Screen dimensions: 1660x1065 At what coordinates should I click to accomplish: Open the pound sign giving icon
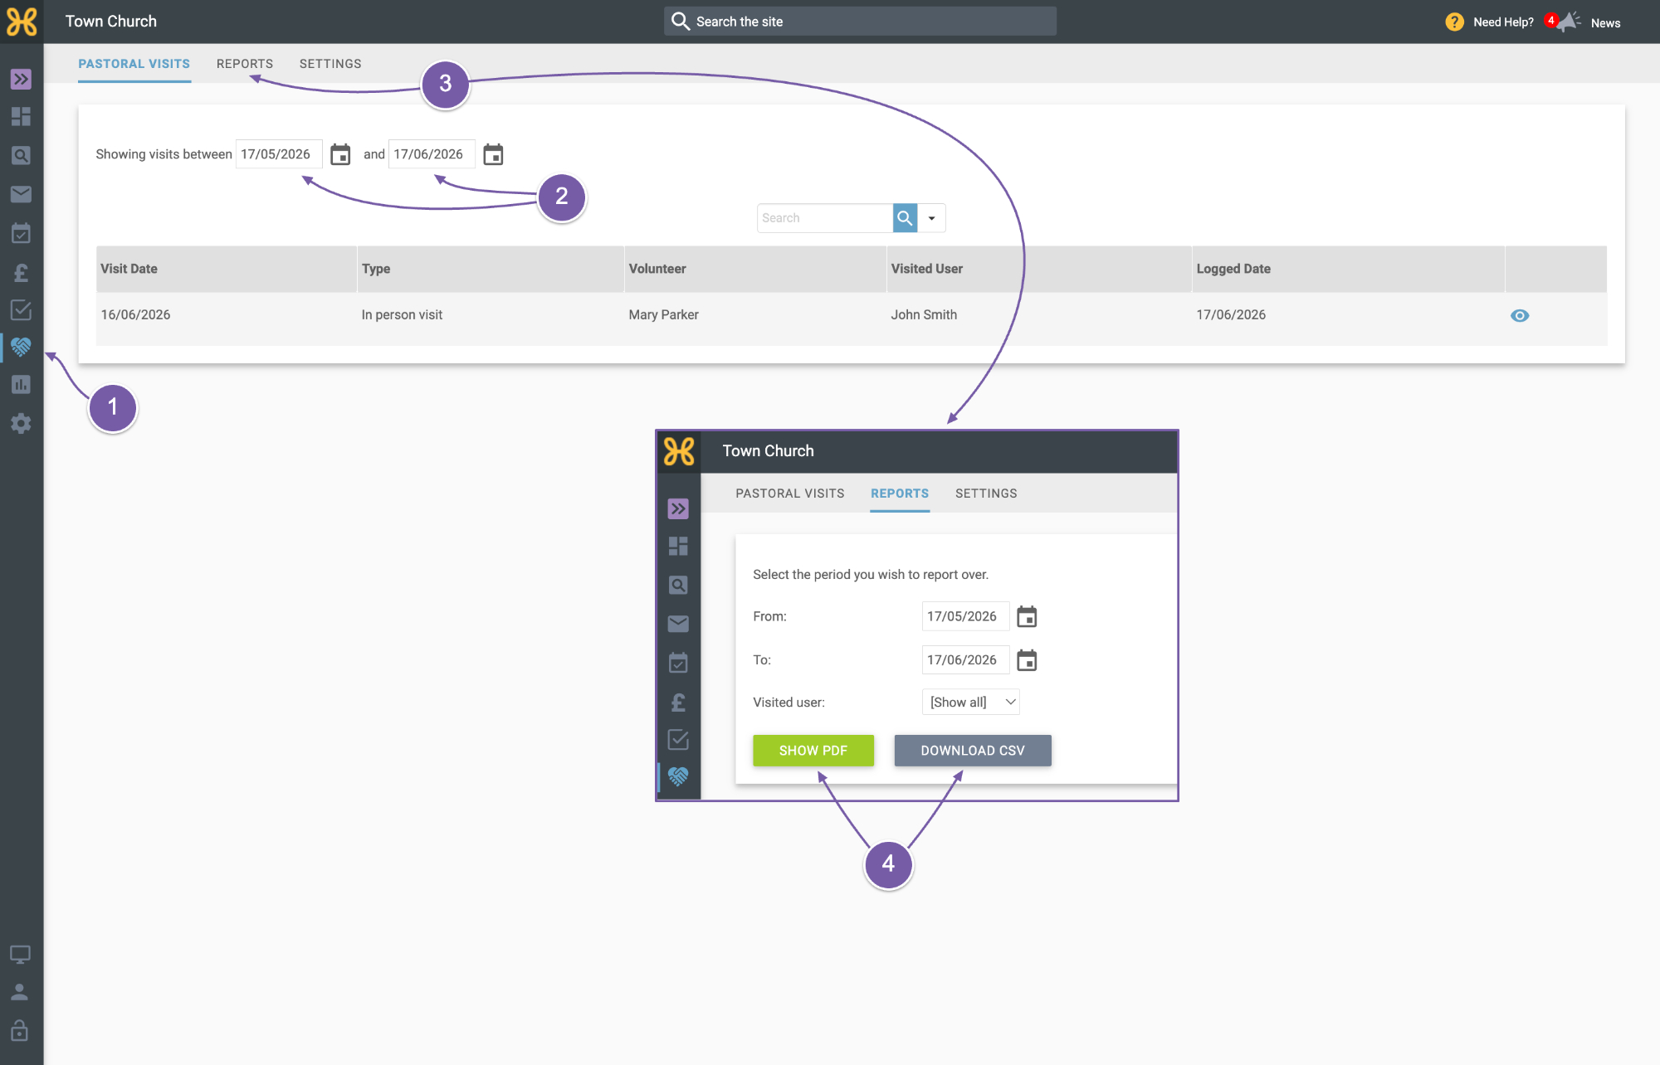pos(21,272)
